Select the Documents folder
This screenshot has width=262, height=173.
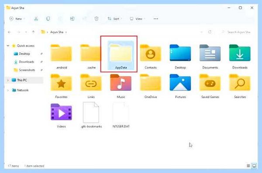coord(210,56)
